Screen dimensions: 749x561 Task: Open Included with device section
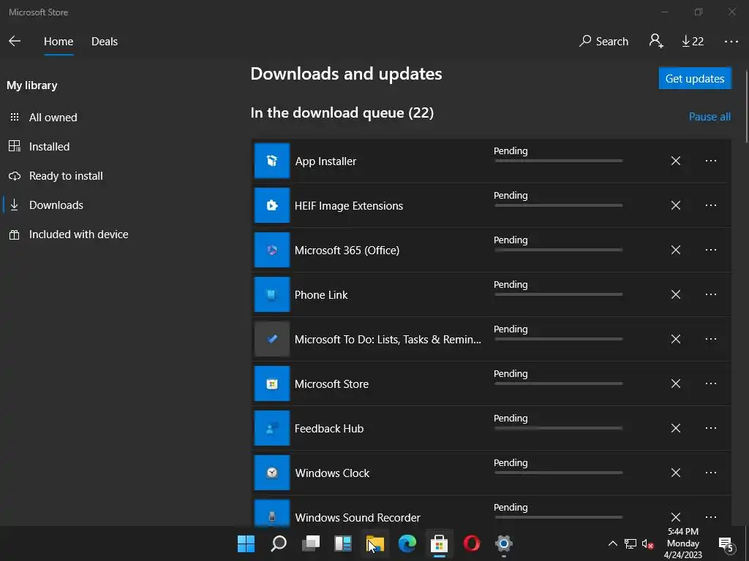[78, 234]
